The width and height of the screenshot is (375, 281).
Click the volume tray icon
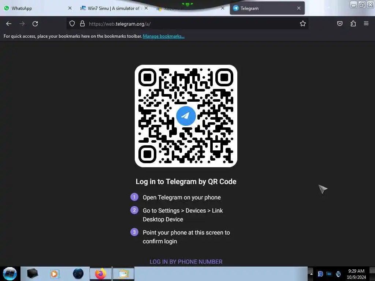point(338,274)
